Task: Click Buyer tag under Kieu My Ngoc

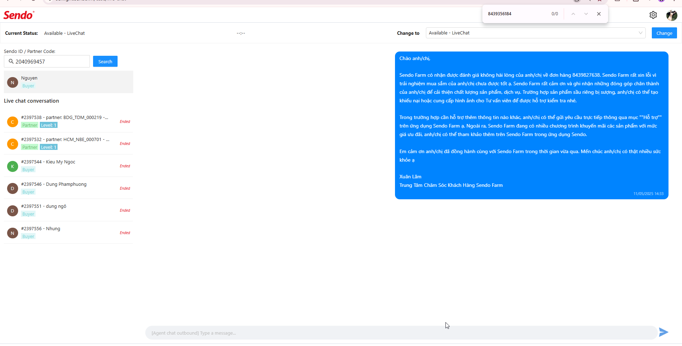Action: click(x=28, y=170)
